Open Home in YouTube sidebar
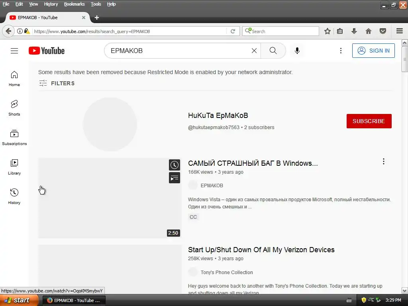 (14, 78)
